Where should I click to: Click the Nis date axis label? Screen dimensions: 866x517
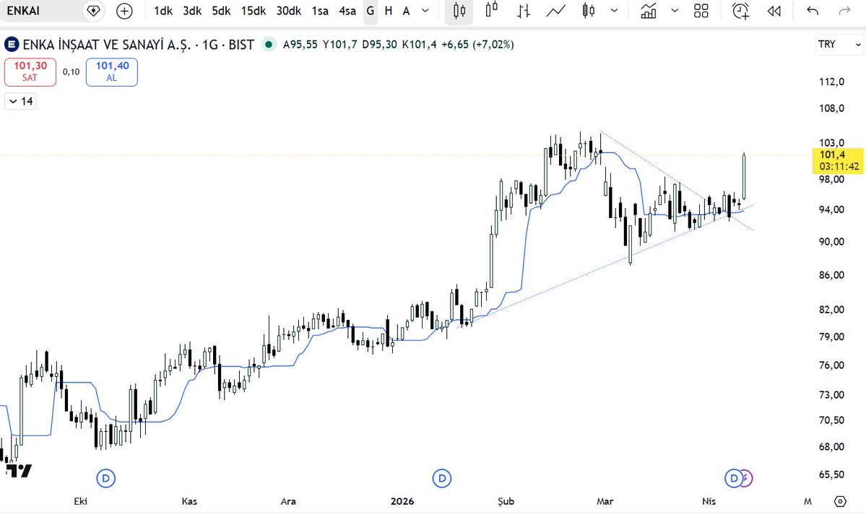709,501
